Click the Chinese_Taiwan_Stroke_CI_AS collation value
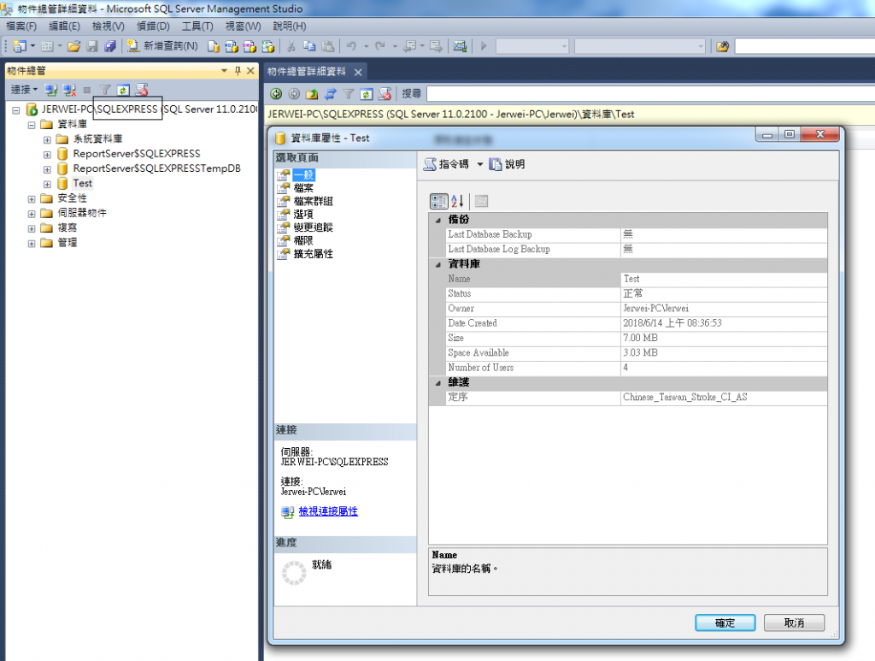875x661 pixels. pyautogui.click(x=684, y=398)
